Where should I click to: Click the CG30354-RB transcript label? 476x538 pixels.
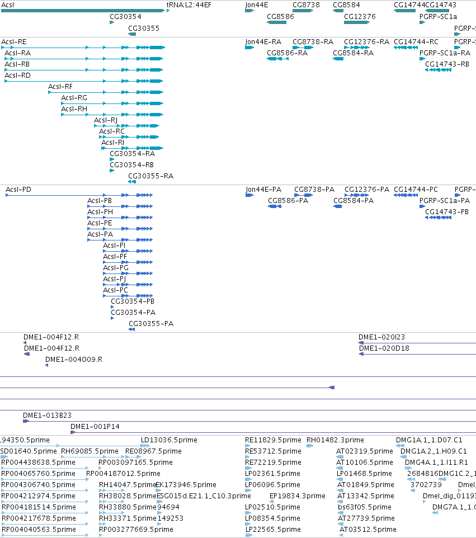(x=132, y=165)
